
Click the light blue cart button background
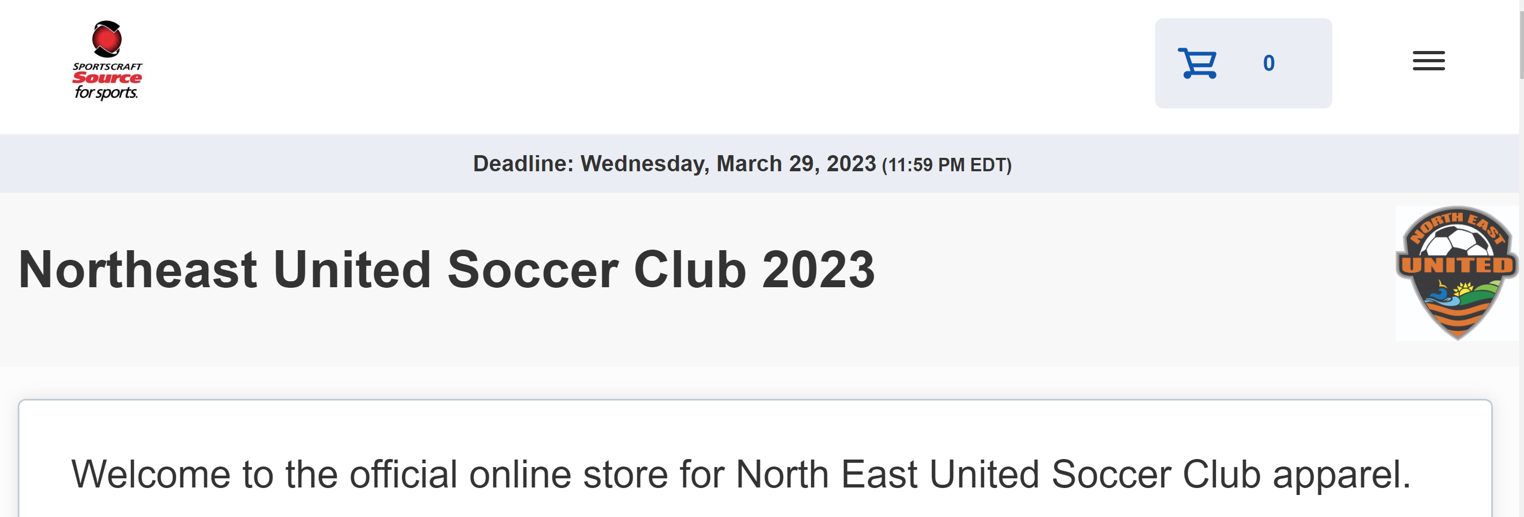click(1243, 63)
